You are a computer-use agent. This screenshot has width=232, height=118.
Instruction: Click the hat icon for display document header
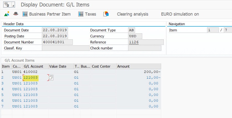[16, 14]
